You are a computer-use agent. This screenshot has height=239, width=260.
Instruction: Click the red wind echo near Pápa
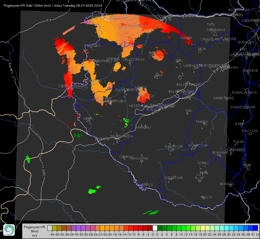[158, 56]
